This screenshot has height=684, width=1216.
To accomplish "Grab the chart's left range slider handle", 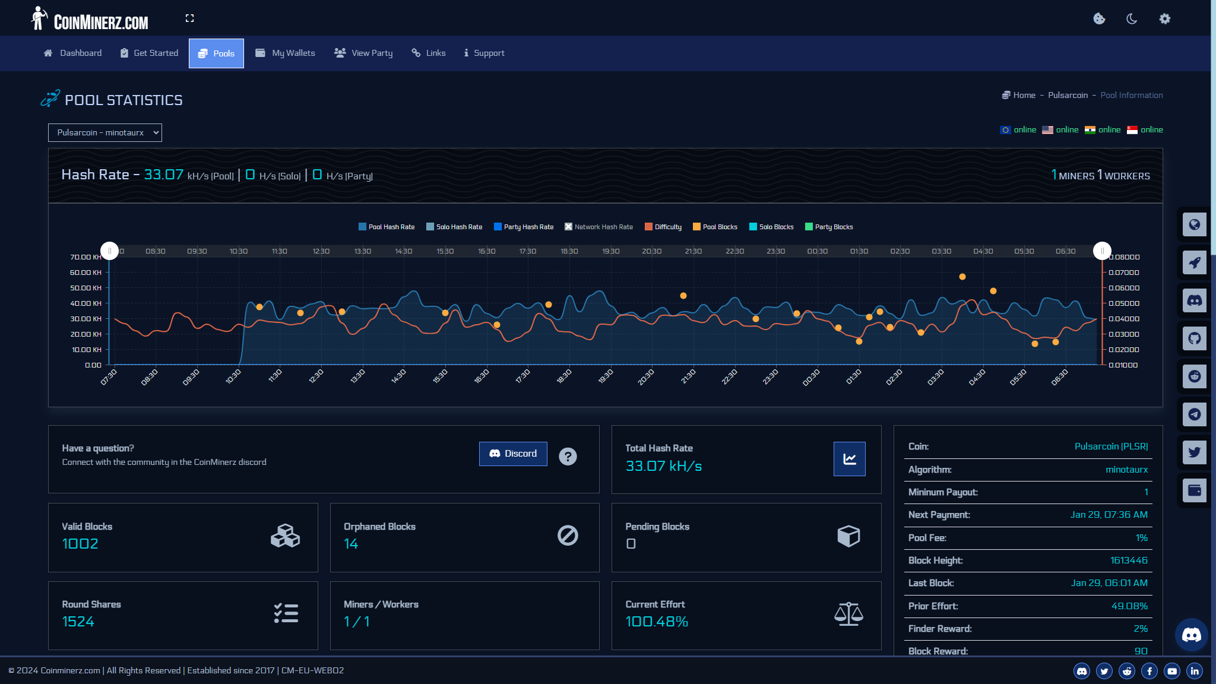I will pos(109,251).
